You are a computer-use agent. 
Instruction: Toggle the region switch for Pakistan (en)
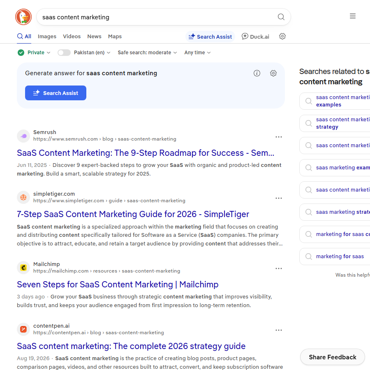[x=64, y=52]
